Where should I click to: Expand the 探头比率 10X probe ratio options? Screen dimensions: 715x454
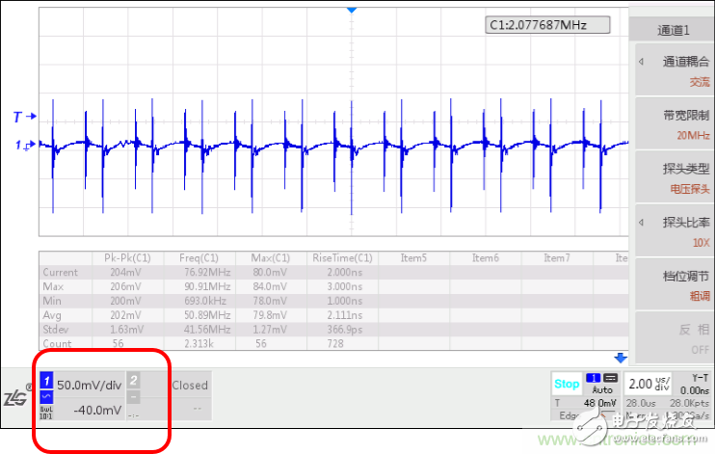pyautogui.click(x=673, y=231)
